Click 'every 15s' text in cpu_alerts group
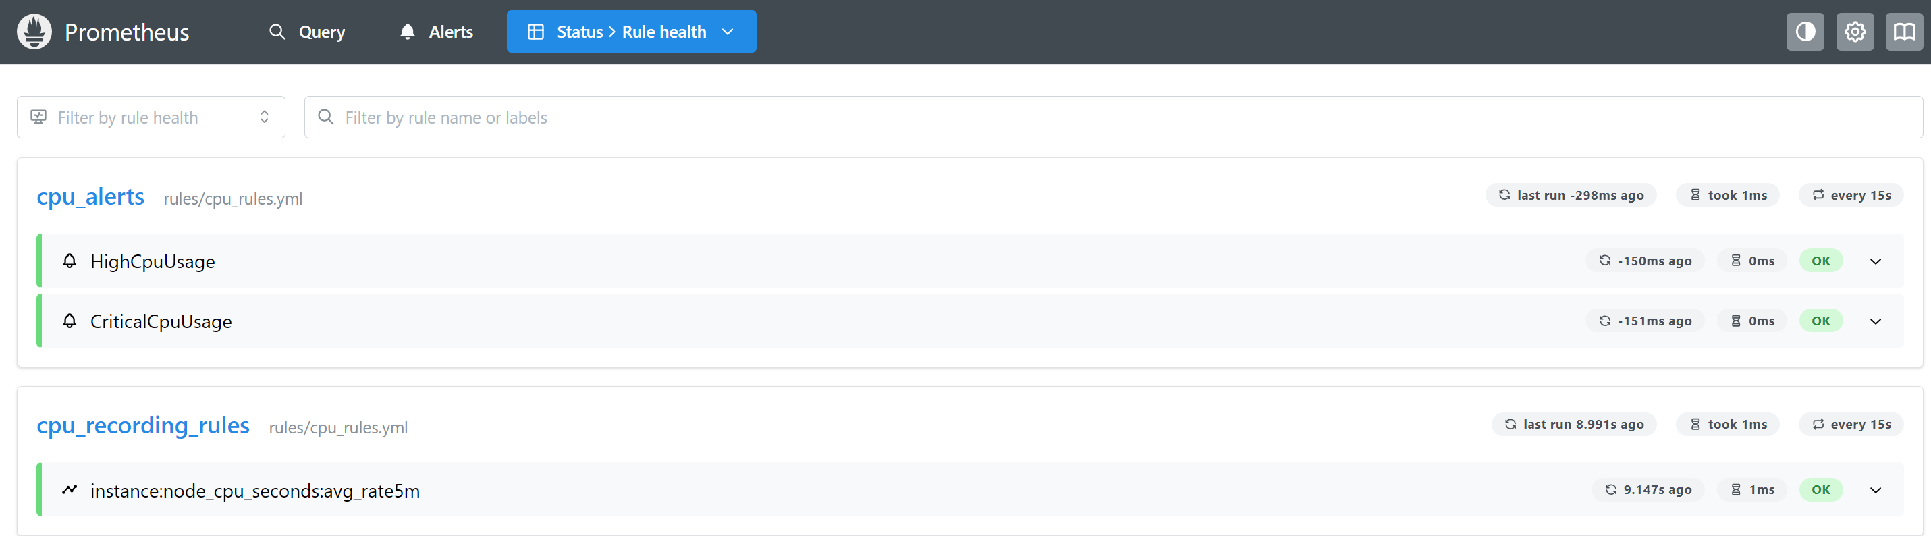This screenshot has height=536, width=1931. point(1861,195)
